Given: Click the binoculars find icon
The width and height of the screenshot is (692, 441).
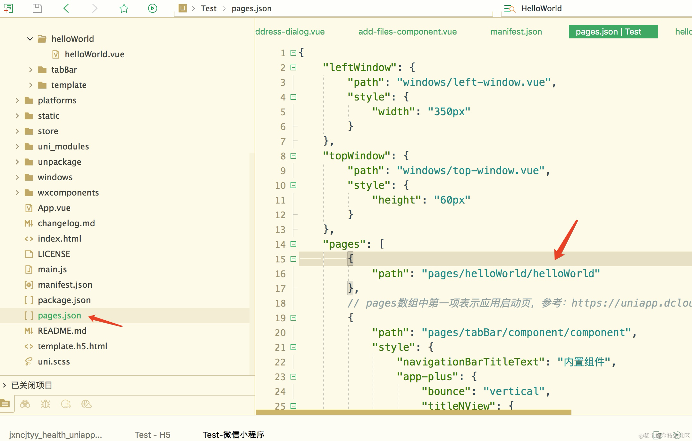Looking at the screenshot, I should (x=25, y=404).
